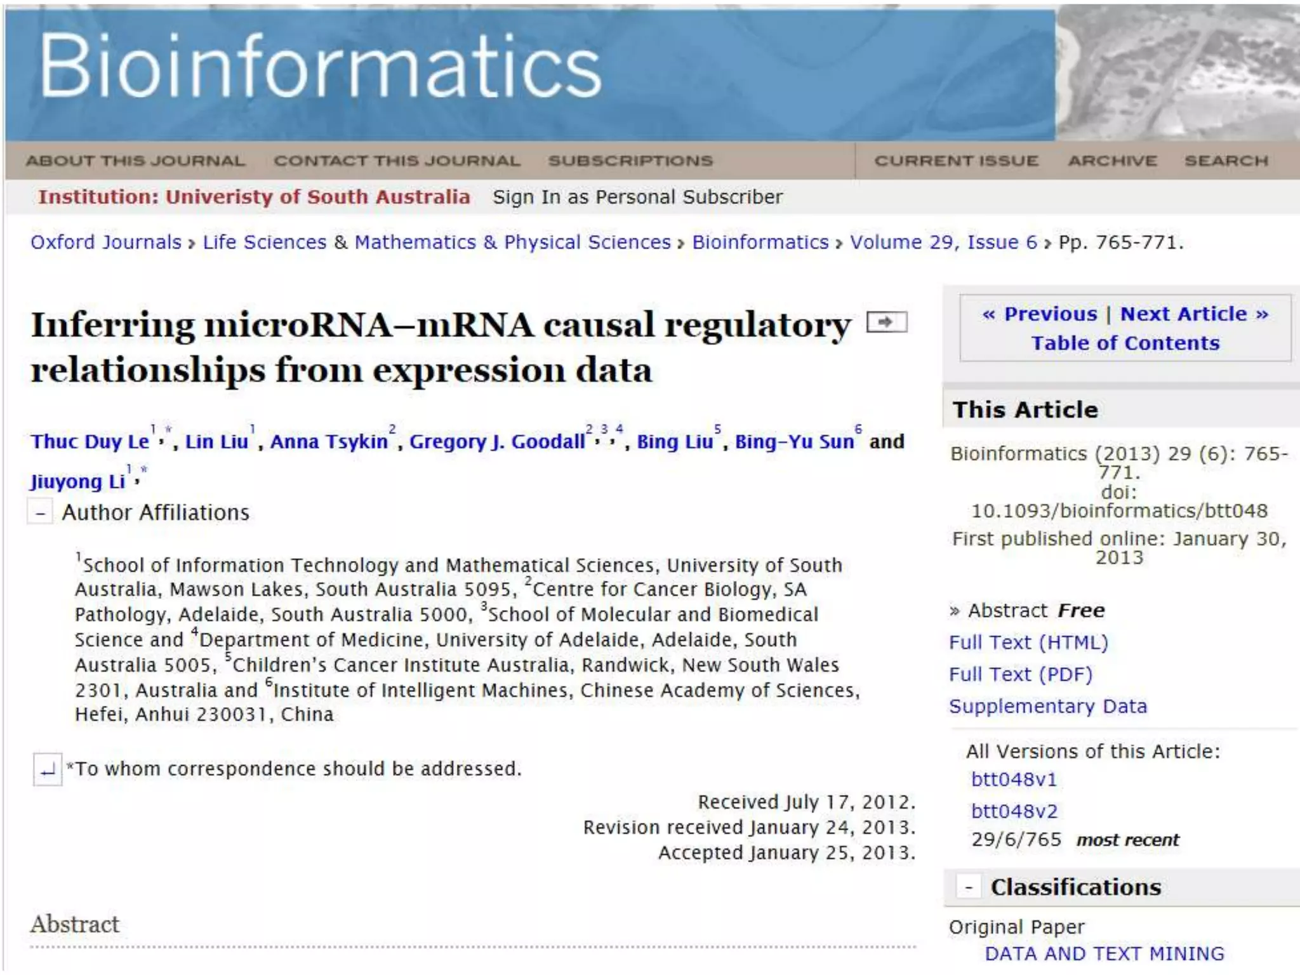Open the btt048v1 article version
The width and height of the screenshot is (1300, 975).
[1014, 779]
